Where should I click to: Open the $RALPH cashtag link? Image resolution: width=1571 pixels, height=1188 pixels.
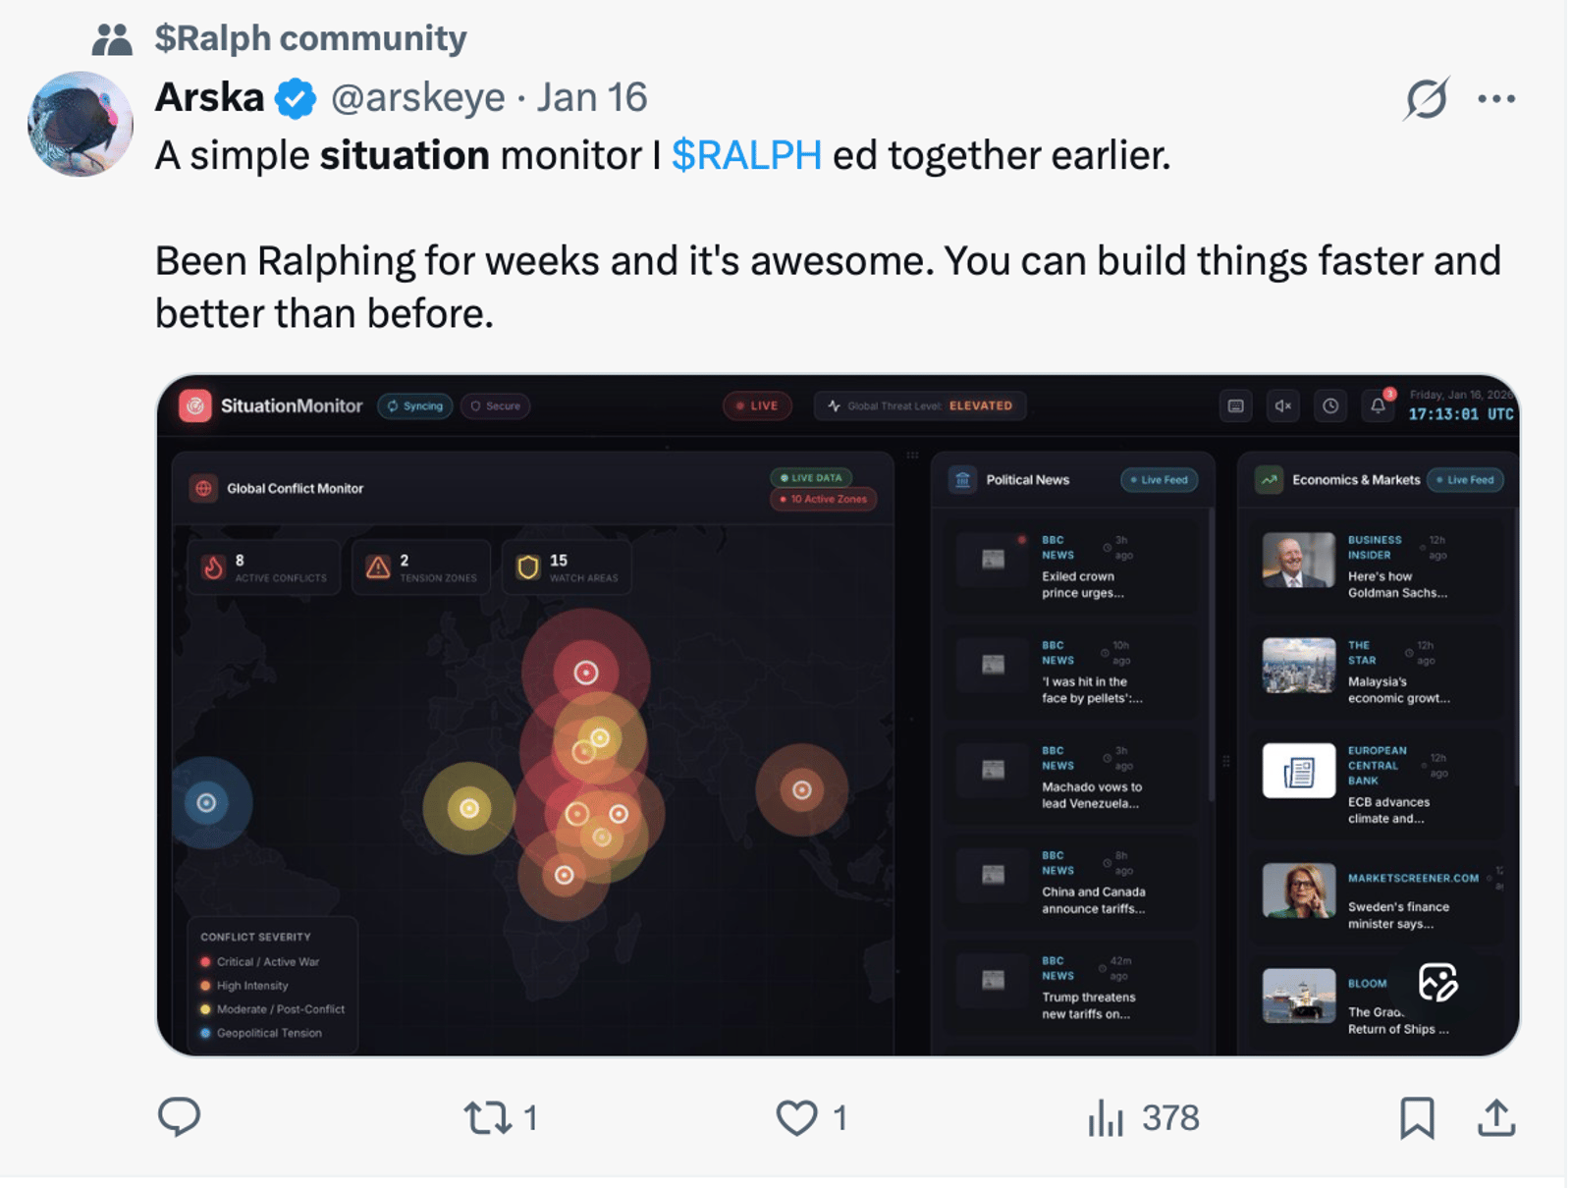pos(746,155)
